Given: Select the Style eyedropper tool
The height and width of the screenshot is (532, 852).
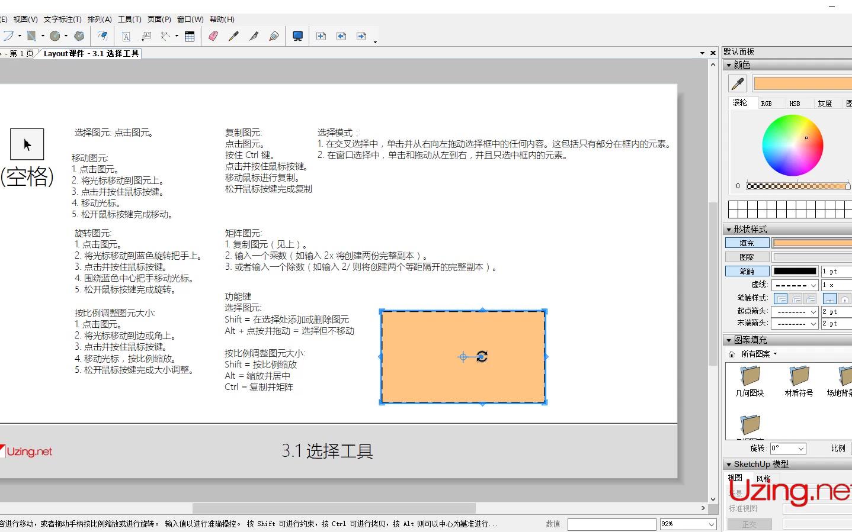Looking at the screenshot, I should click(x=233, y=36).
